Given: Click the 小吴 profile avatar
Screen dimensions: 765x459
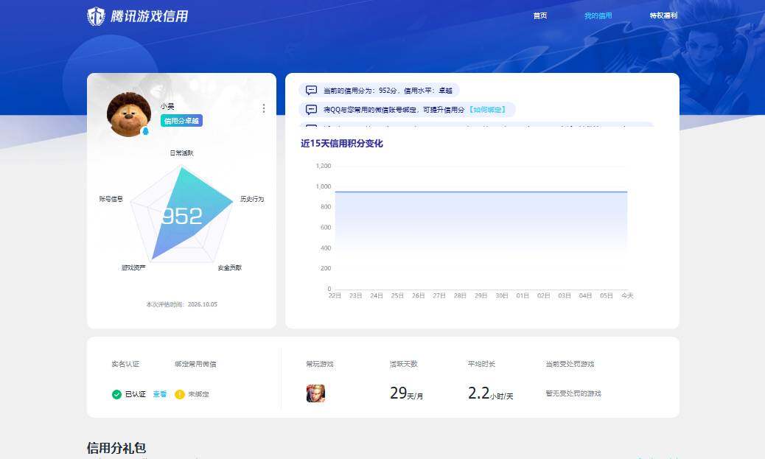Looking at the screenshot, I should coord(129,115).
